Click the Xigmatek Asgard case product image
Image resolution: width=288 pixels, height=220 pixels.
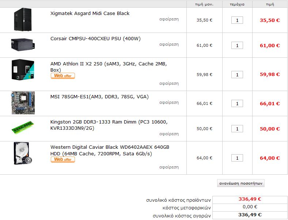(x=23, y=19)
